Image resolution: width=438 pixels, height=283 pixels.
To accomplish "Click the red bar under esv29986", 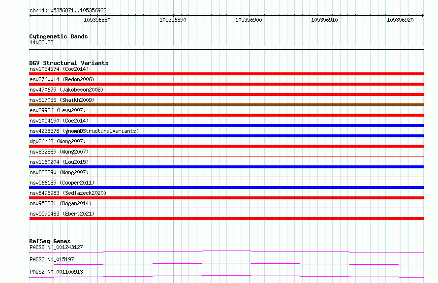I will pyautogui.click(x=226, y=115).
